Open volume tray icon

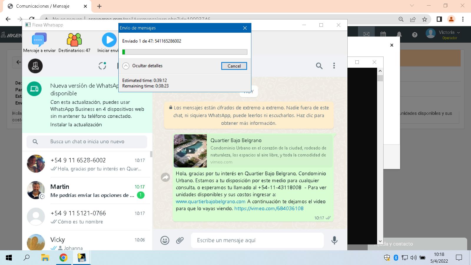(413, 258)
